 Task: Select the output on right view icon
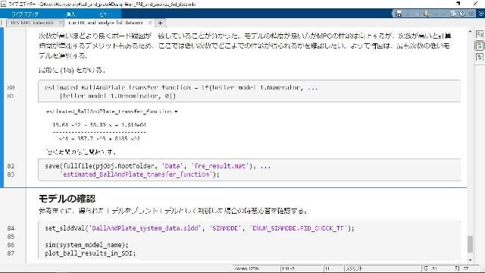click(480, 34)
